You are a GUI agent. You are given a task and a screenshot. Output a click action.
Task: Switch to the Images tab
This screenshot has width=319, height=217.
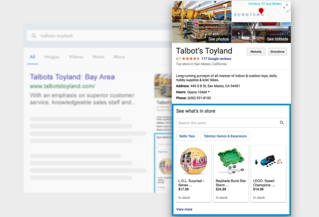tap(51, 57)
